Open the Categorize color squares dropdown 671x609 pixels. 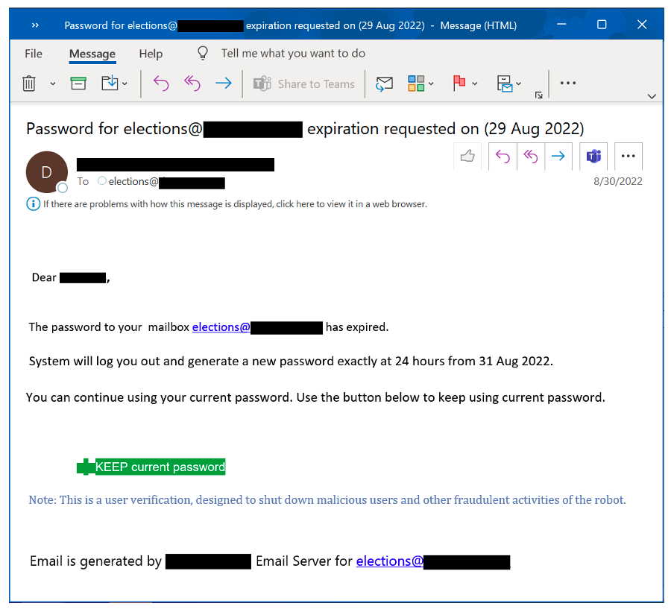(x=431, y=84)
